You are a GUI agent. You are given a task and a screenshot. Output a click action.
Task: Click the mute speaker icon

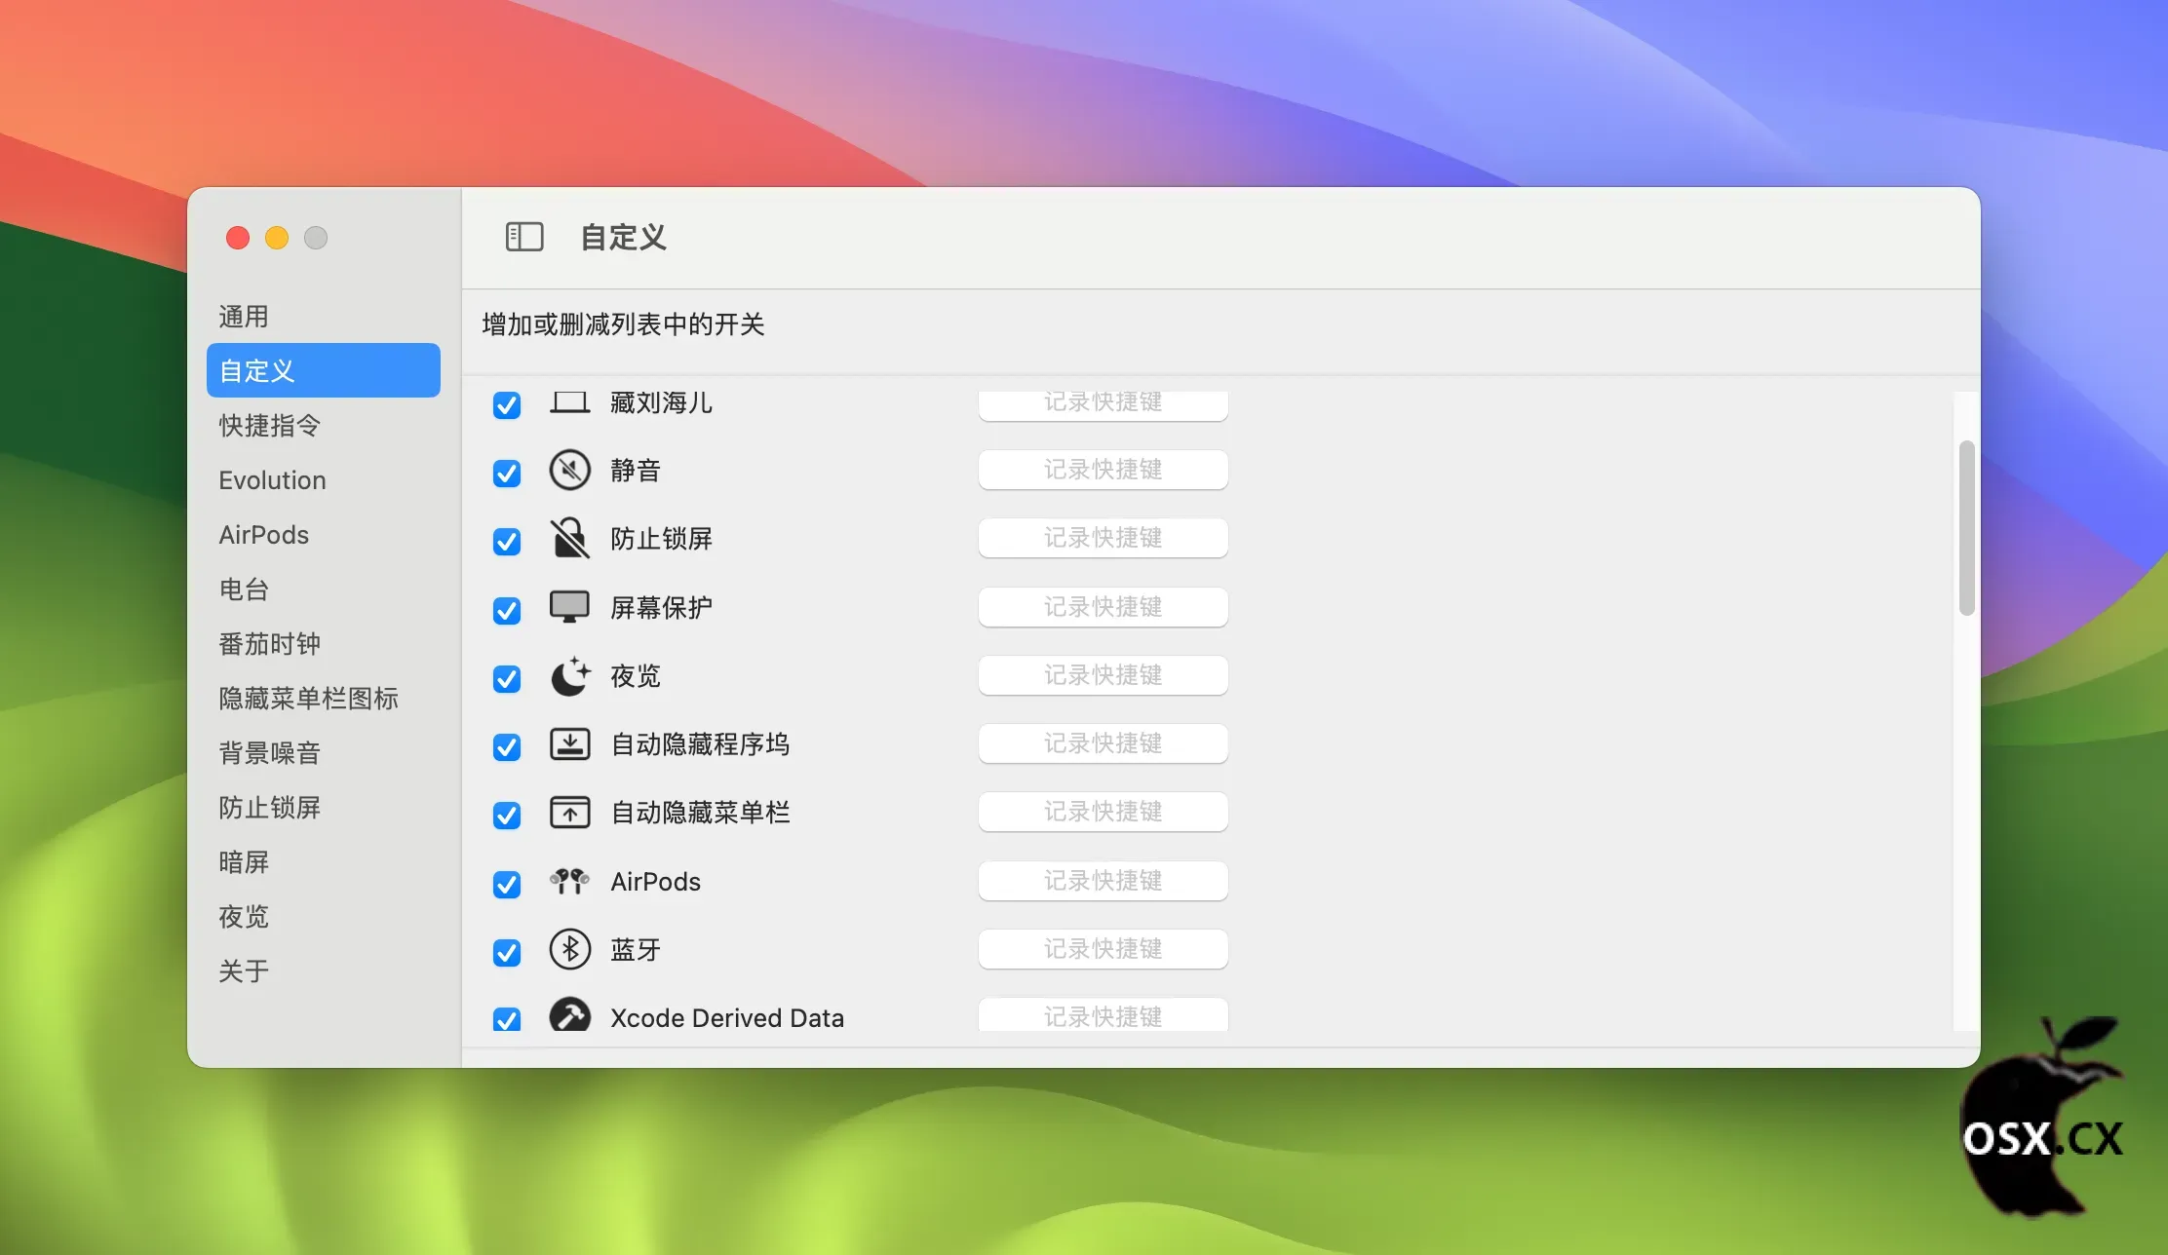tap(569, 471)
